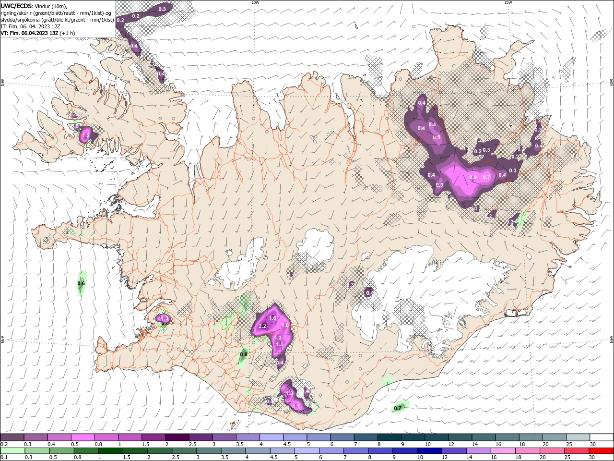
Task: Pick the white 30 swatch, upper legend
Action: tap(602, 437)
